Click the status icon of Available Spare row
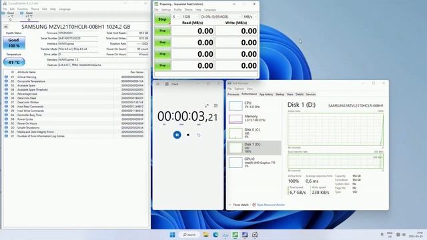 [6, 85]
